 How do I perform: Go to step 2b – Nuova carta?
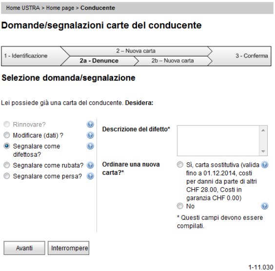[173, 61]
